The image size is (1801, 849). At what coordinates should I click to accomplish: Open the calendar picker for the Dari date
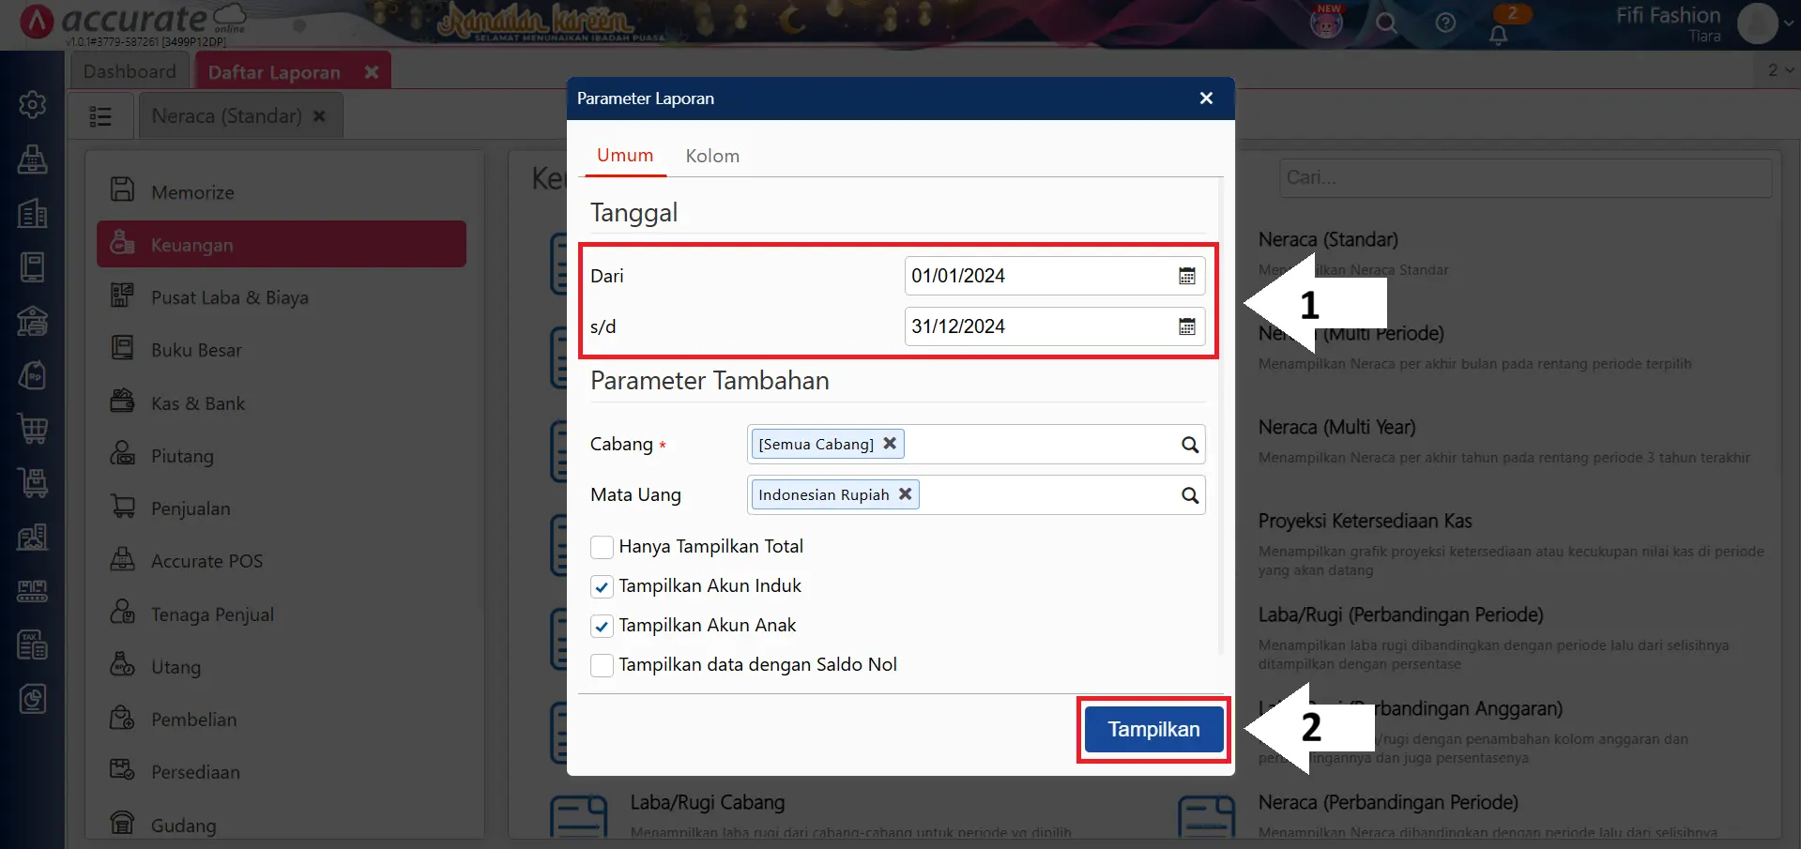coord(1185,275)
